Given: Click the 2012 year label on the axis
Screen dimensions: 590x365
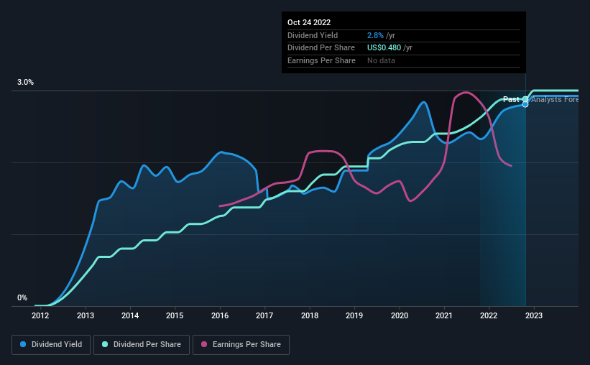Looking at the screenshot, I should point(40,315).
